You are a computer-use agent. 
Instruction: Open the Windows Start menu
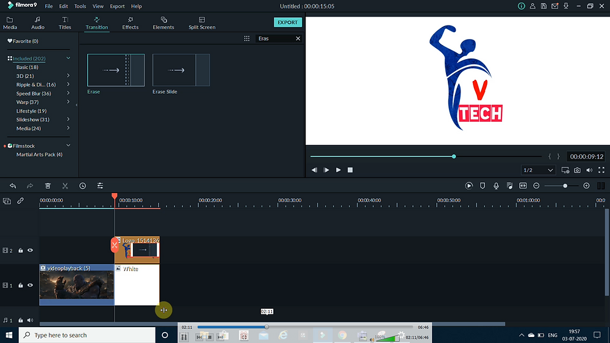pos(9,335)
